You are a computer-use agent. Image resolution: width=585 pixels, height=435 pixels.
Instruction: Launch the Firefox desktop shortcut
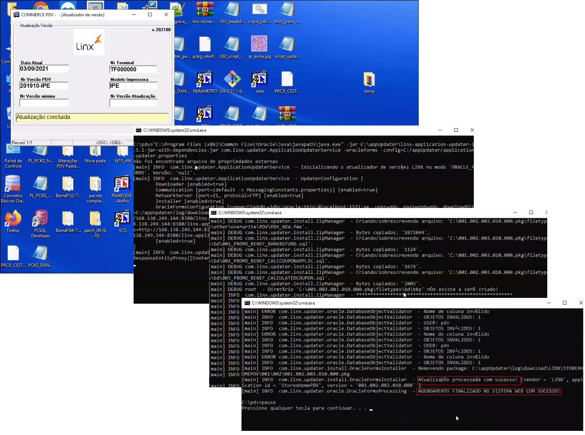pyautogui.click(x=13, y=222)
